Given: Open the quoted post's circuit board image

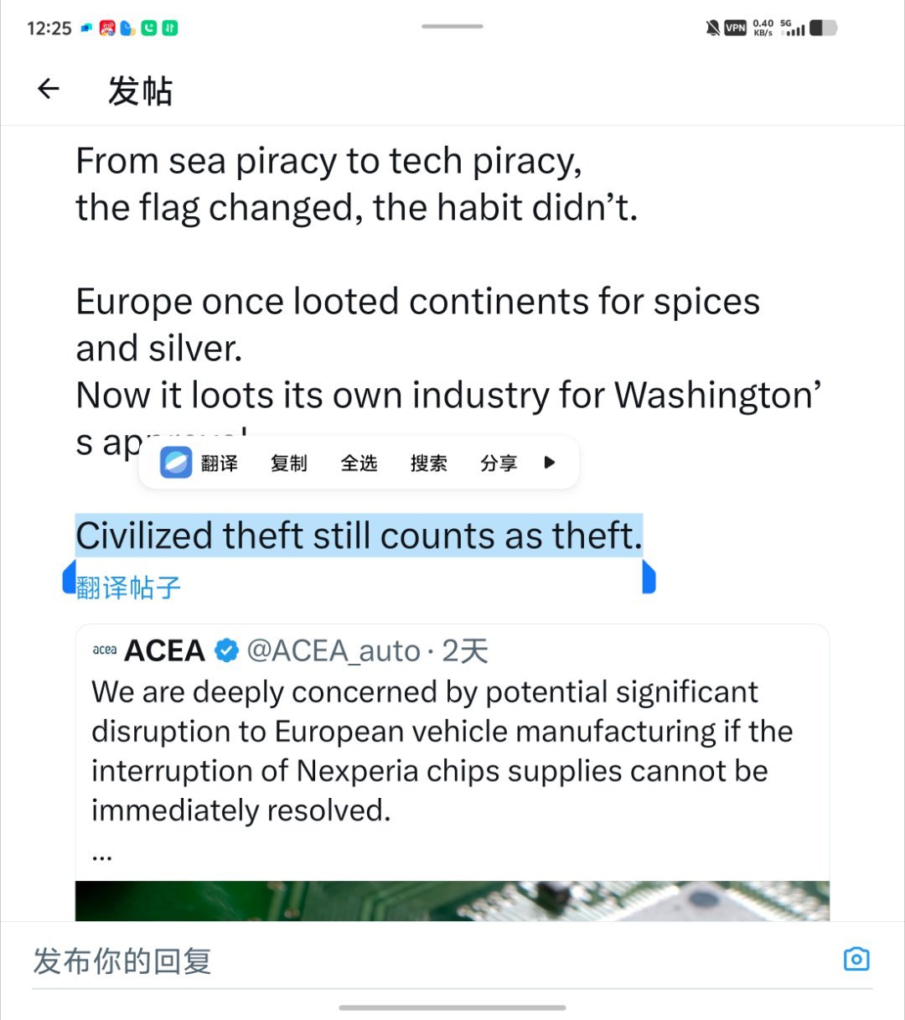Looking at the screenshot, I should pyautogui.click(x=452, y=900).
